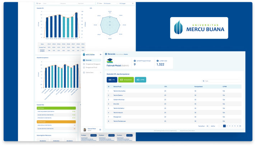The image size is (256, 146).
Task: Click the settings gear beside Fatimah Melati
Action: pos(100,130)
